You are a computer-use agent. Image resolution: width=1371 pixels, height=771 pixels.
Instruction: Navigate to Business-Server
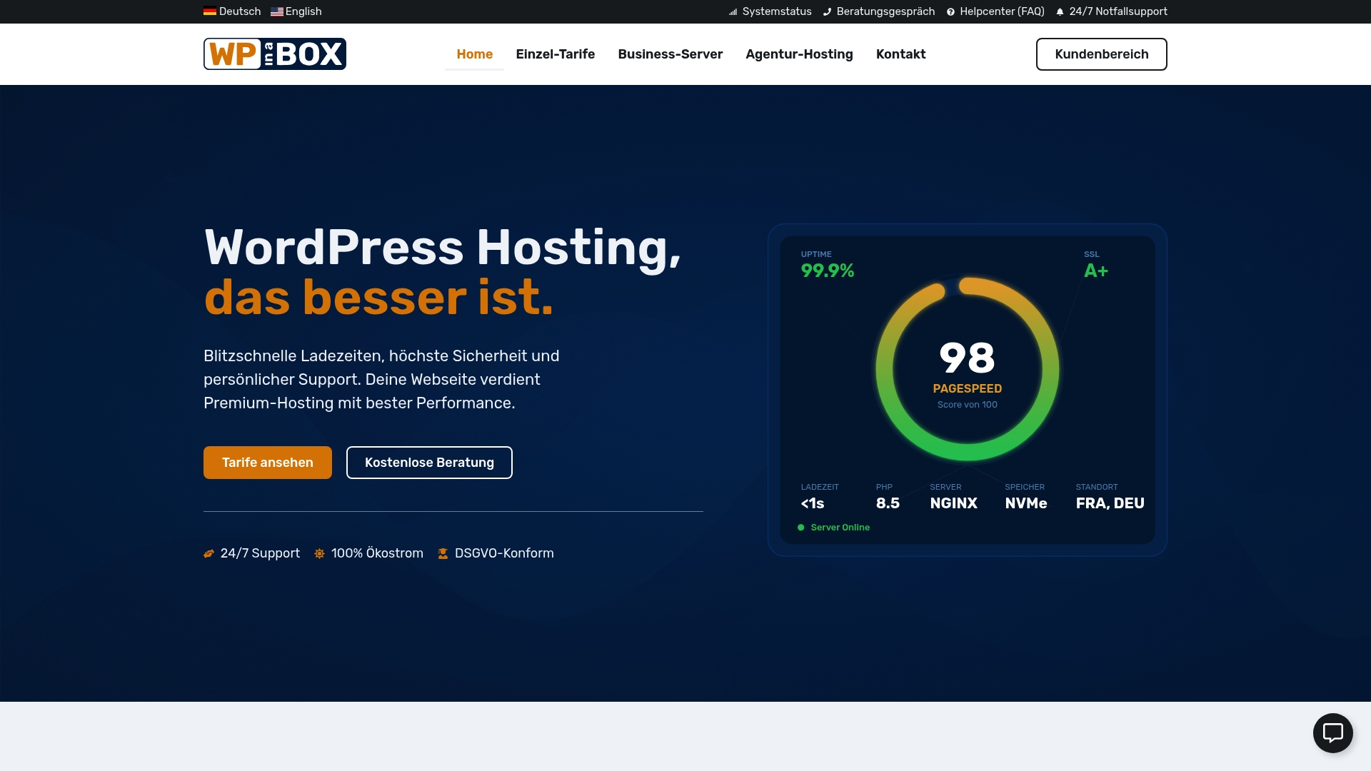pos(670,54)
